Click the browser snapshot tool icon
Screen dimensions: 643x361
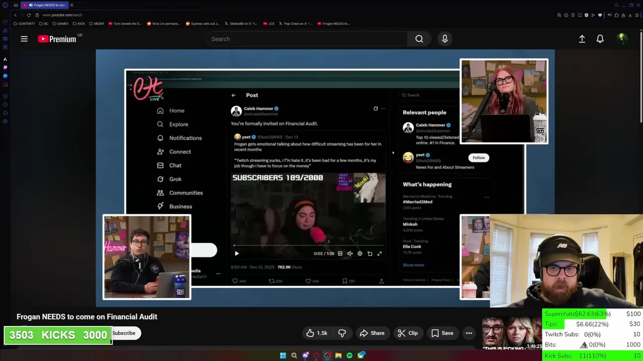[x=580, y=15]
